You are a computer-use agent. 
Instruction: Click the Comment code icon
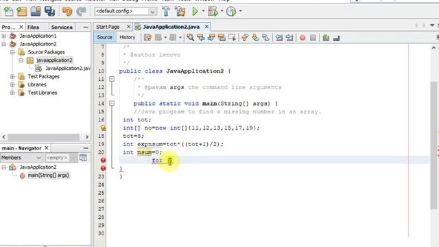326,38
